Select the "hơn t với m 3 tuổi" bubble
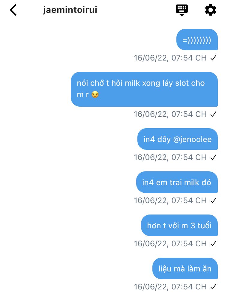This screenshot has height=293, width=225. point(179,225)
